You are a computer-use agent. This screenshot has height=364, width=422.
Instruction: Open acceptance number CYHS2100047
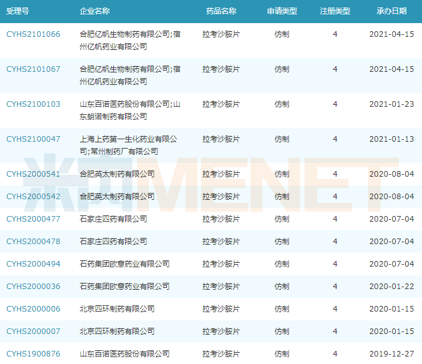point(33,139)
